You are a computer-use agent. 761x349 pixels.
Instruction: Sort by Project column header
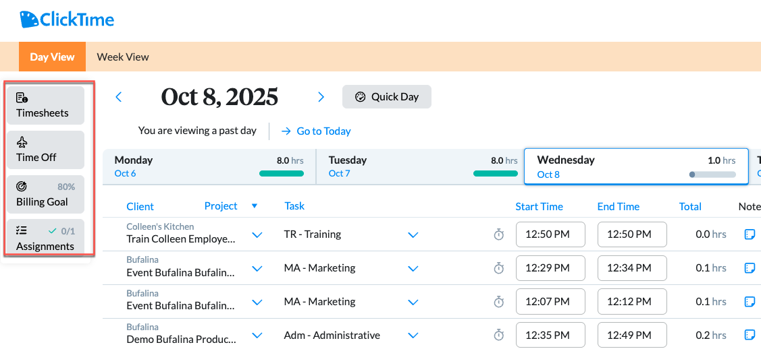click(x=221, y=206)
